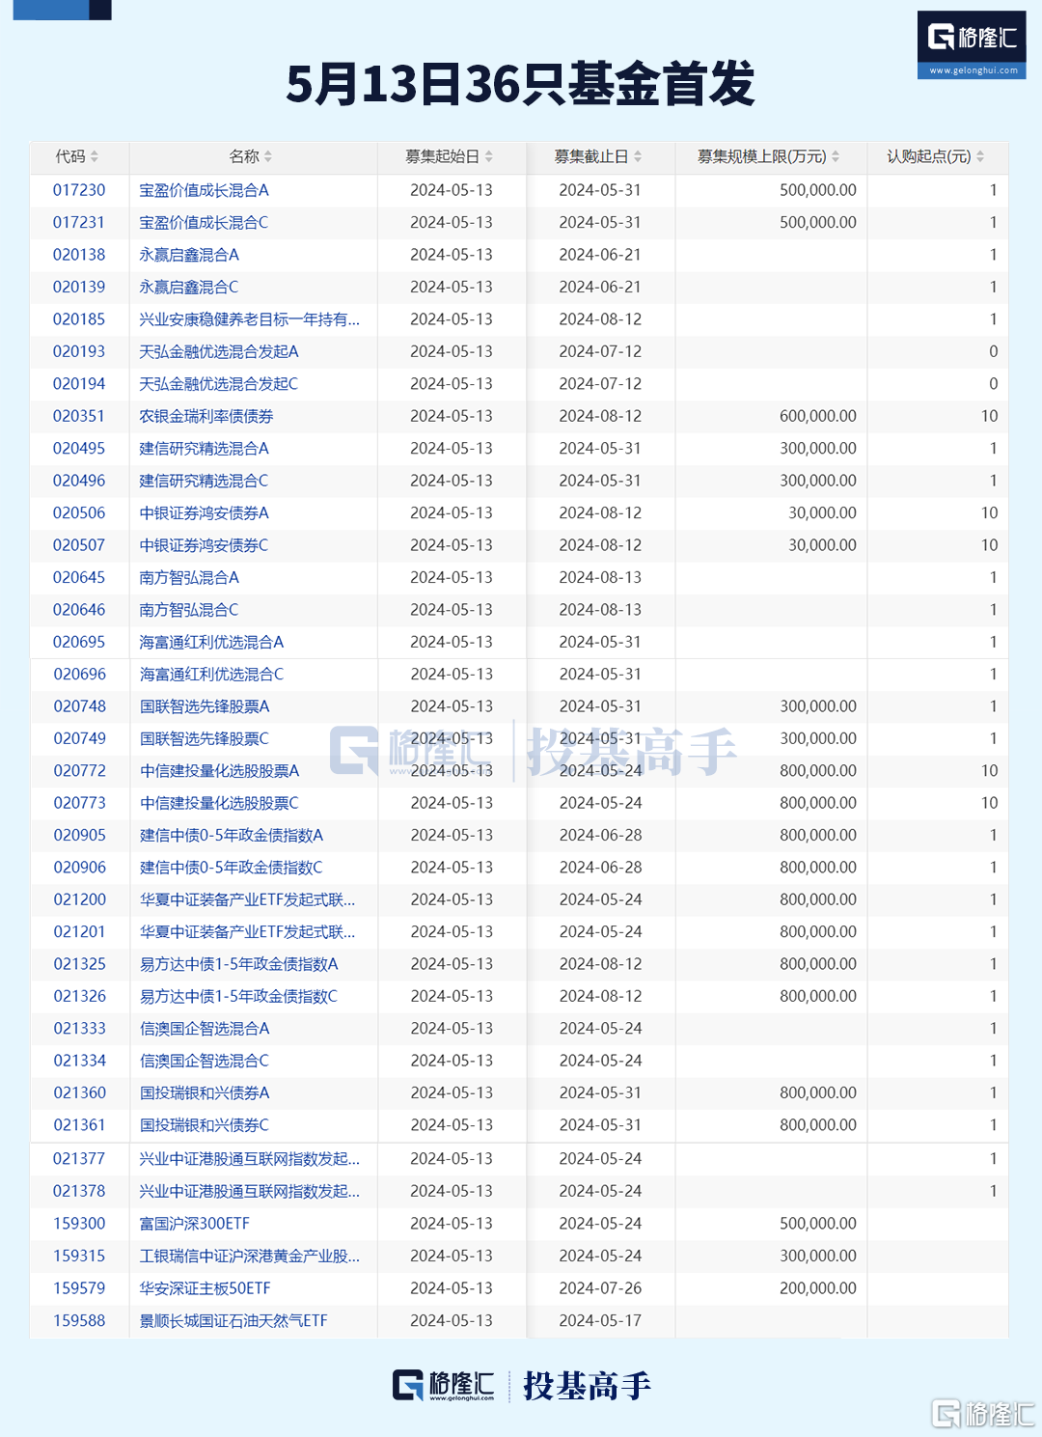Screen dimensions: 1042x1437
Task: Sort by 名称 column arrows
Action: [268, 156]
